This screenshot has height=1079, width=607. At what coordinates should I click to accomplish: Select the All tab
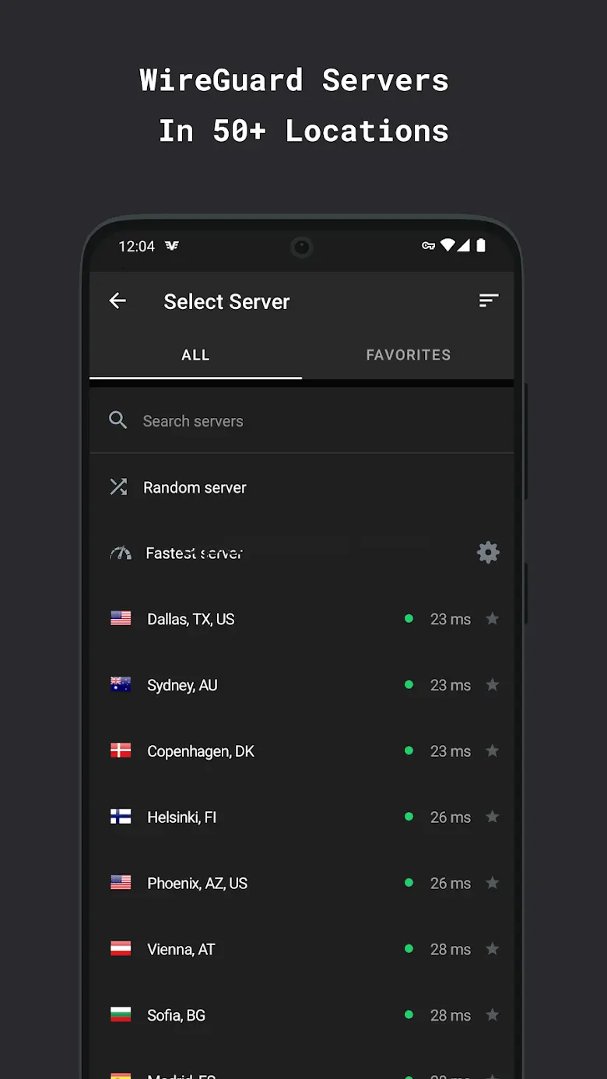tap(195, 355)
